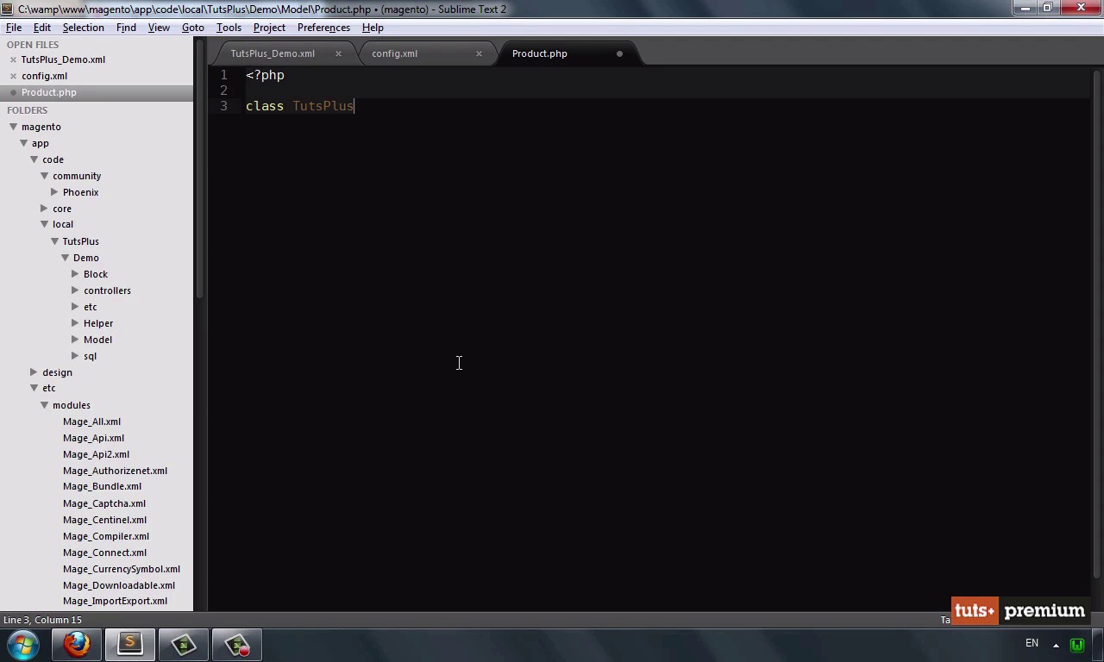Open the Preferences menu
The image size is (1104, 662).
pos(323,28)
